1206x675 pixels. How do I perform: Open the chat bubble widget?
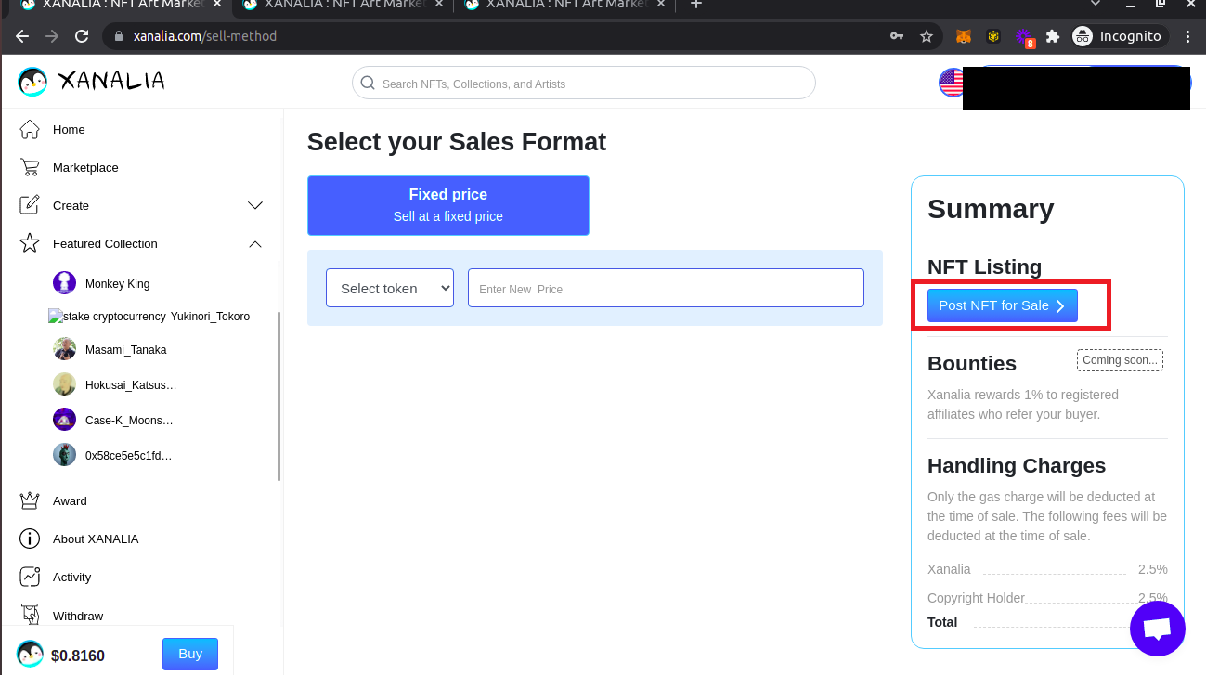pyautogui.click(x=1157, y=629)
